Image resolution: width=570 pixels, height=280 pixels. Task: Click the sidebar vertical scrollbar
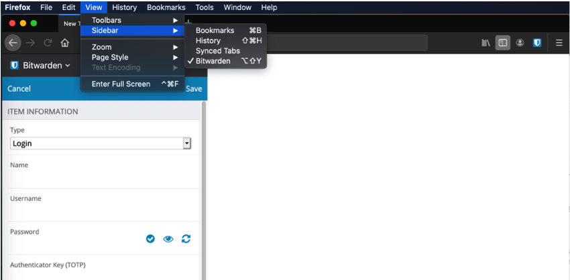pyautogui.click(x=204, y=191)
